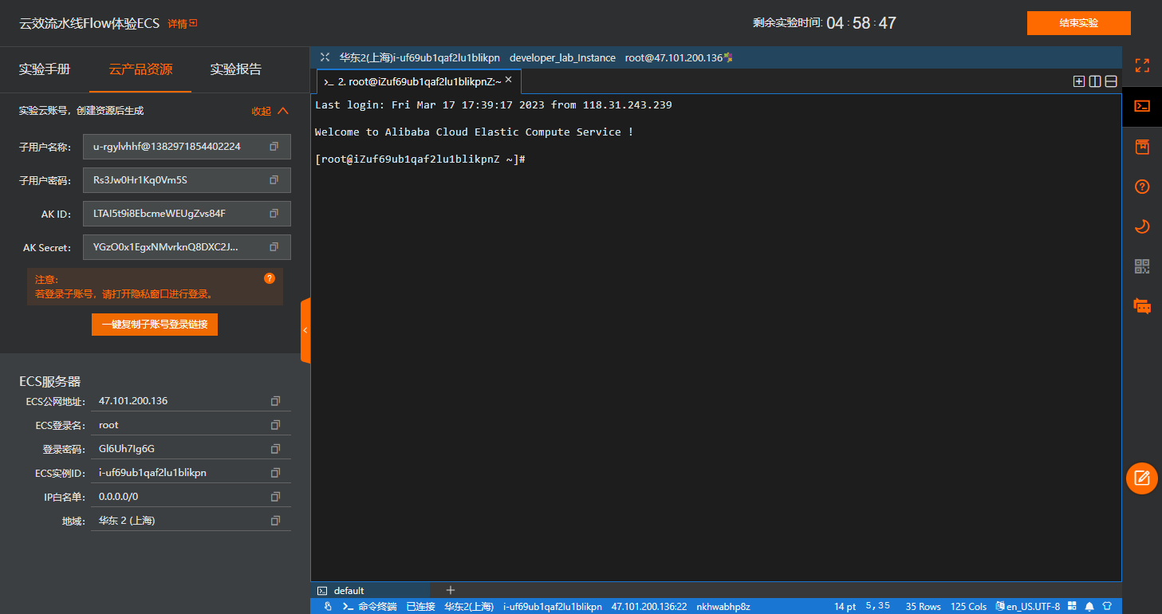Image resolution: width=1162 pixels, height=614 pixels.
Task: Click the sub-user name field
Action: (x=187, y=147)
